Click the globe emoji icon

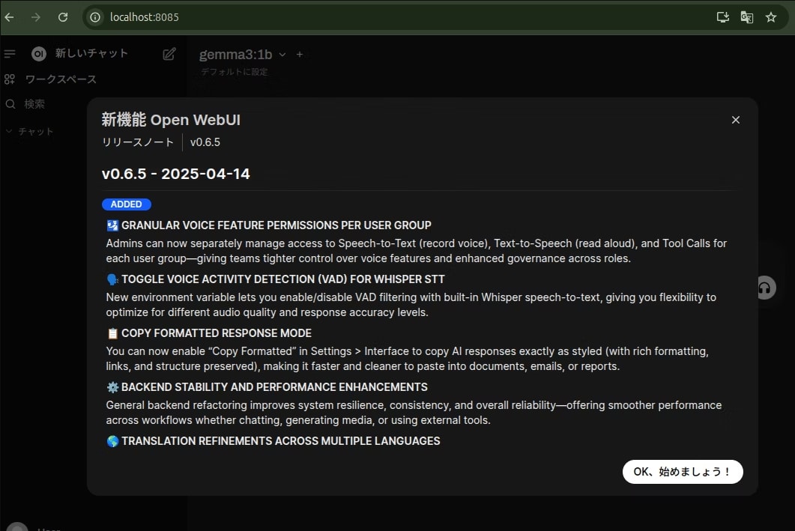(112, 441)
